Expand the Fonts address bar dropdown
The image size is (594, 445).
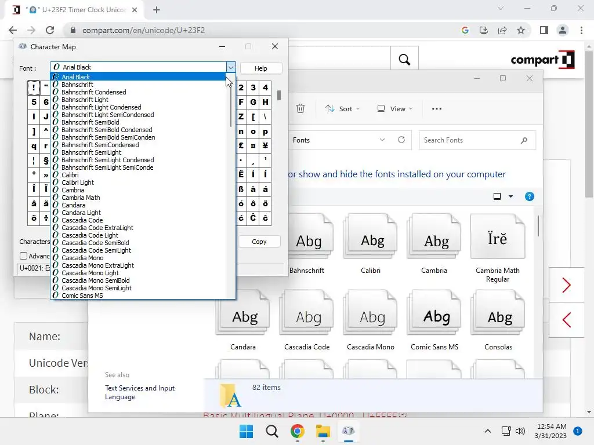(x=382, y=140)
